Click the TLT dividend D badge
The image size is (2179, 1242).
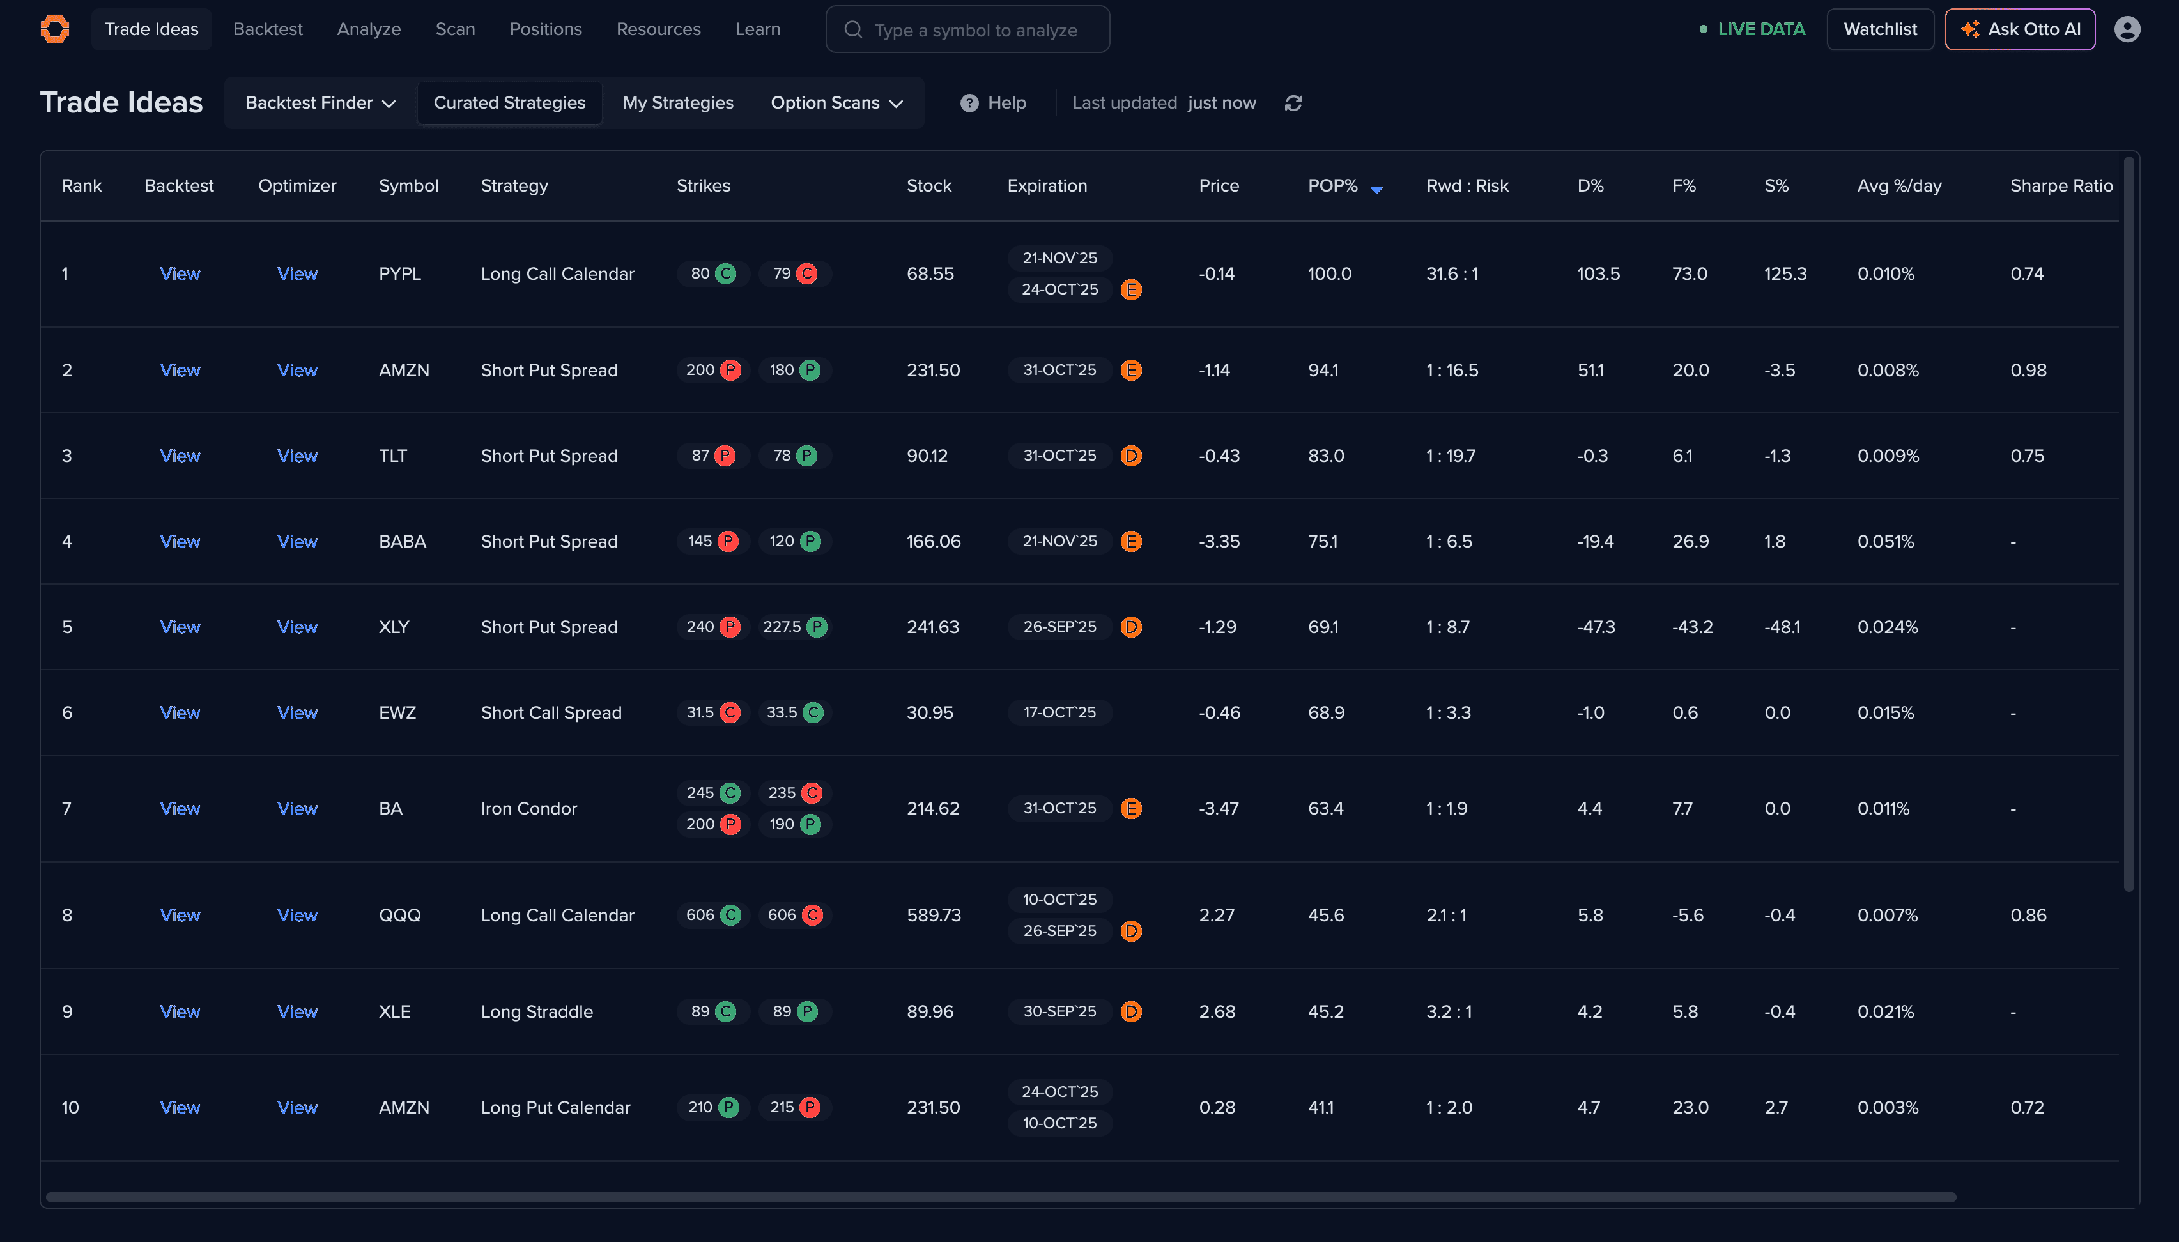(1131, 456)
